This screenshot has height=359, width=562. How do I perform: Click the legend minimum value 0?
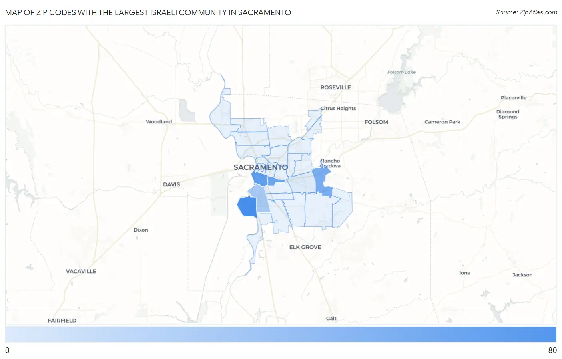point(7,350)
